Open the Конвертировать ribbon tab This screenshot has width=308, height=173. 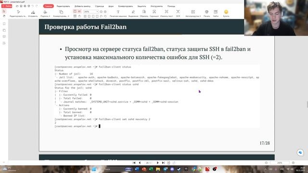[x=126, y=6]
